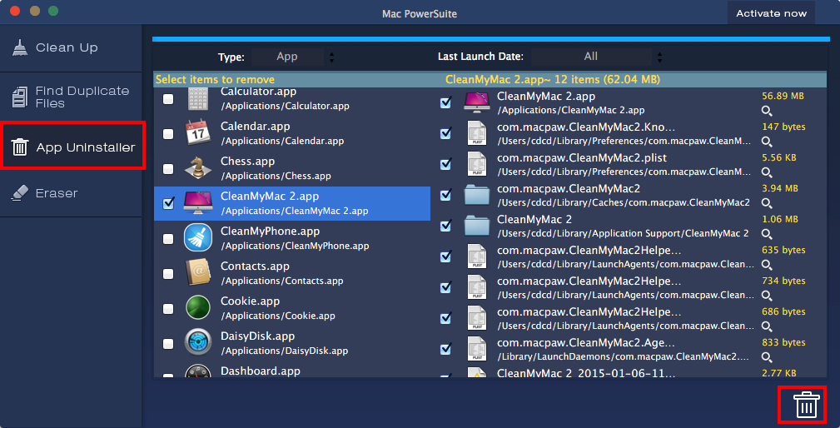Click the blue progress bar at top
The image size is (840, 428).
(490, 39)
